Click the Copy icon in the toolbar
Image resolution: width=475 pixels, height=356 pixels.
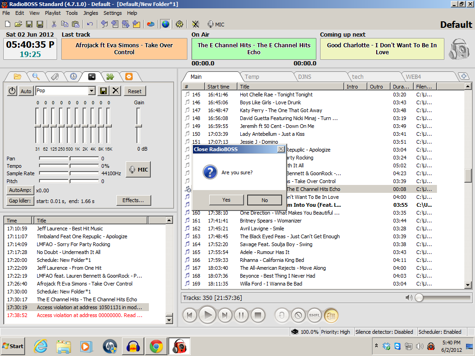click(x=64, y=24)
